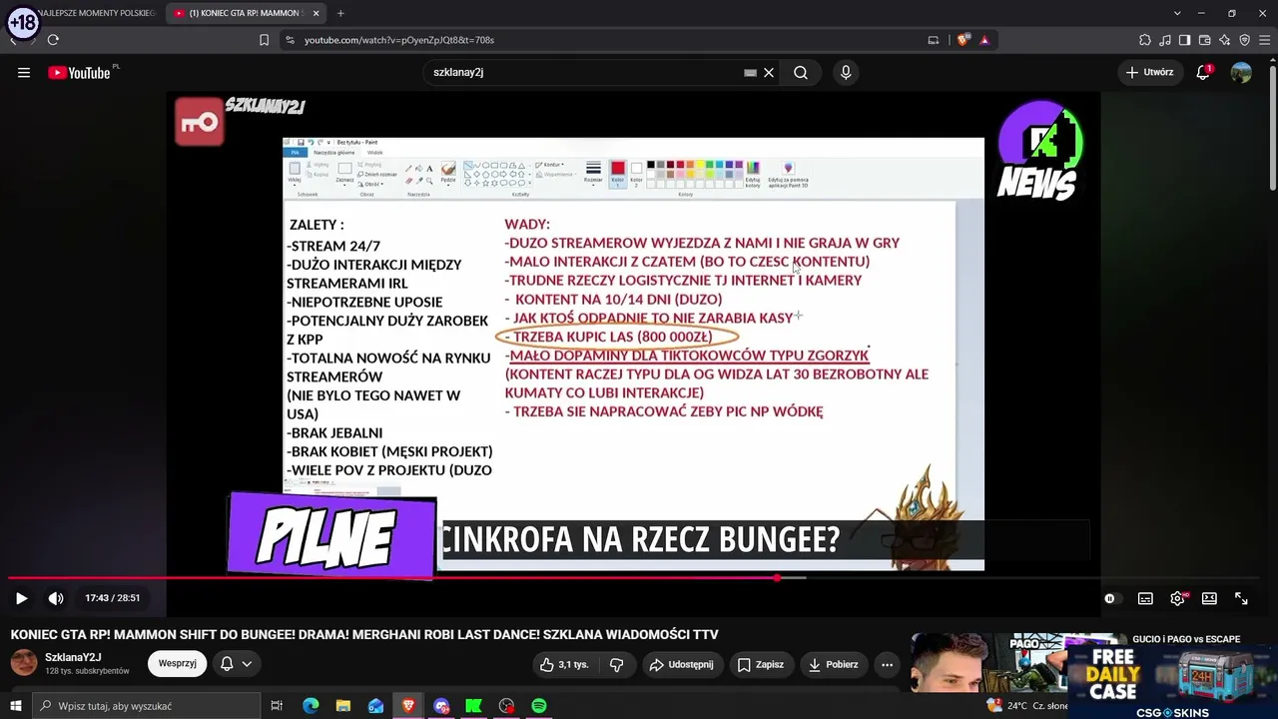1278x719 pixels.
Task: Click the Wesprzyj join button
Action: click(177, 663)
